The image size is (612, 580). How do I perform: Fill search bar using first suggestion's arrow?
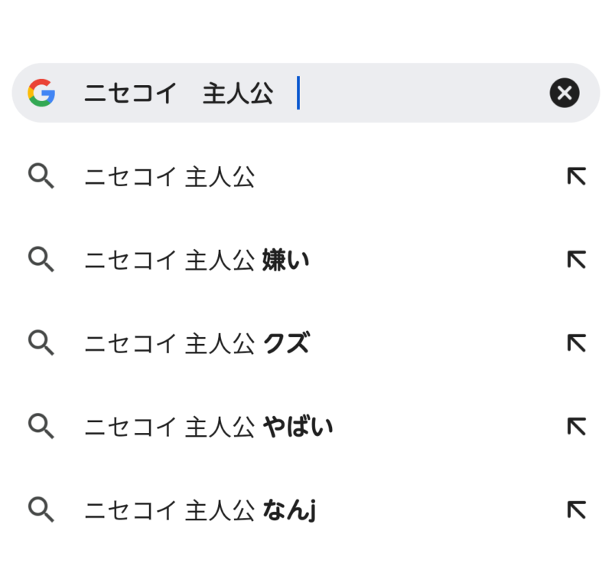(x=575, y=177)
